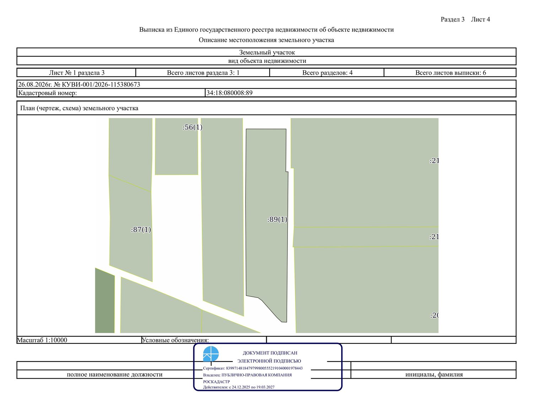Image resolution: width=533 pixels, height=412 pixels.
Task: Click 'вид объекта недвижимости' row
Action: pos(266,61)
